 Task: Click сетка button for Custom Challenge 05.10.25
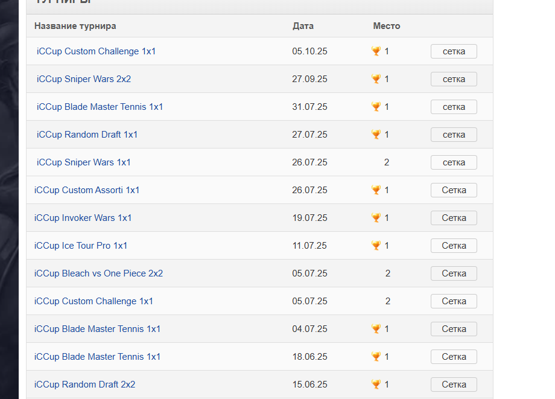pos(454,51)
